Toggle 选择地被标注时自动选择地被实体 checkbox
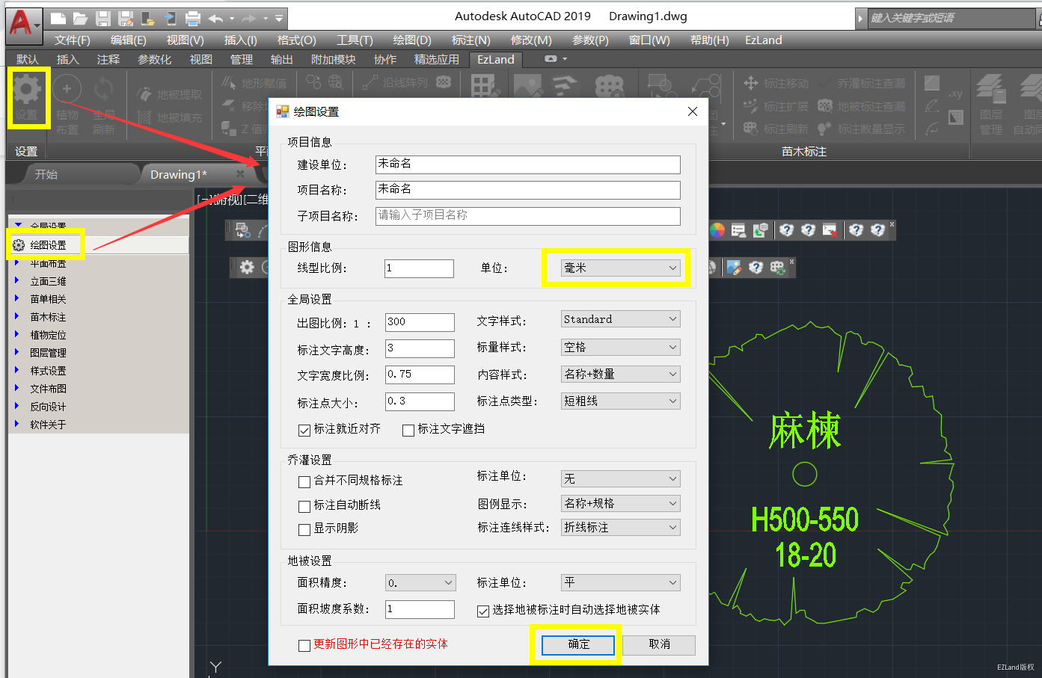The width and height of the screenshot is (1042, 678). (x=483, y=611)
